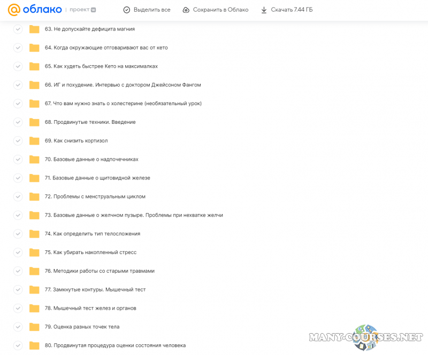Toggle checkbox for 77. Замкнутые контуры. Мышечный тест
This screenshot has height=355, width=428.
[18, 289]
